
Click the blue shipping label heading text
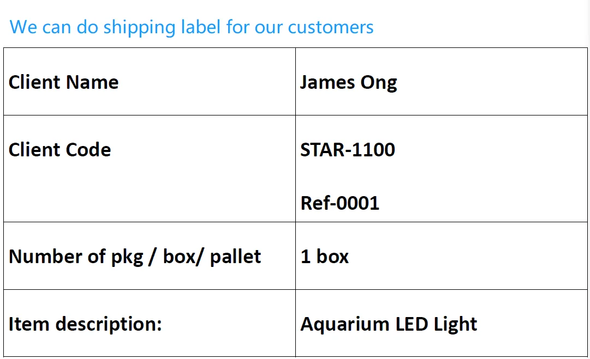[191, 27]
